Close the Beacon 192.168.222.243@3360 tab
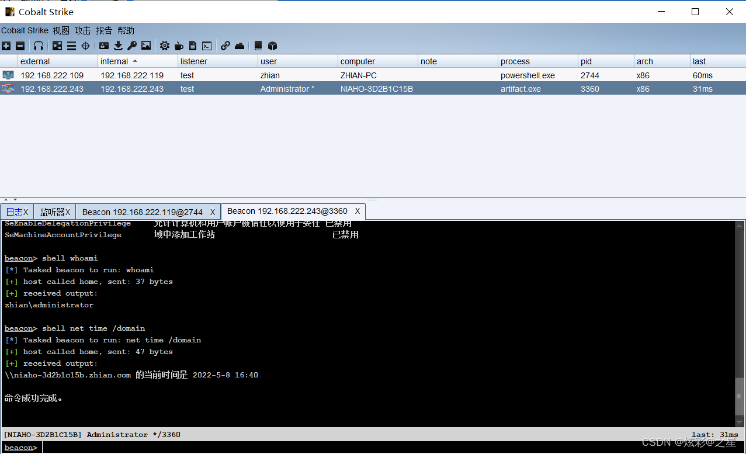This screenshot has height=454, width=746. click(x=358, y=212)
